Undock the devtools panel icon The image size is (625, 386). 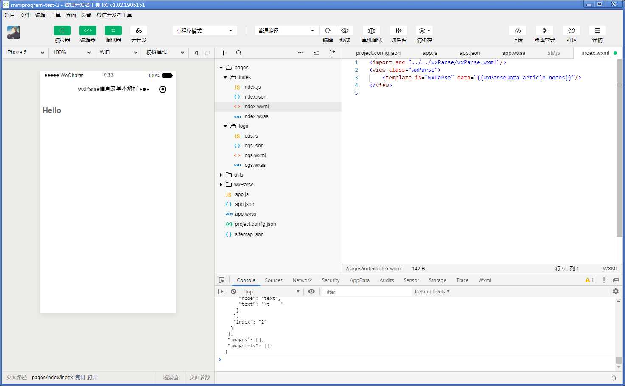pyautogui.click(x=616, y=280)
